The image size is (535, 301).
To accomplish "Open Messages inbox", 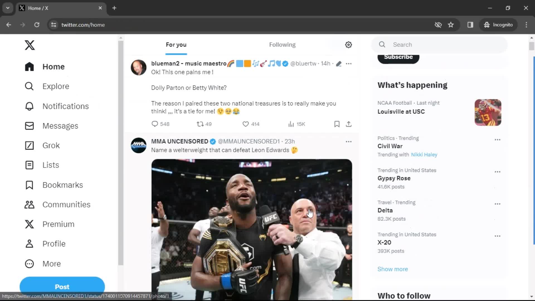I will click(60, 126).
